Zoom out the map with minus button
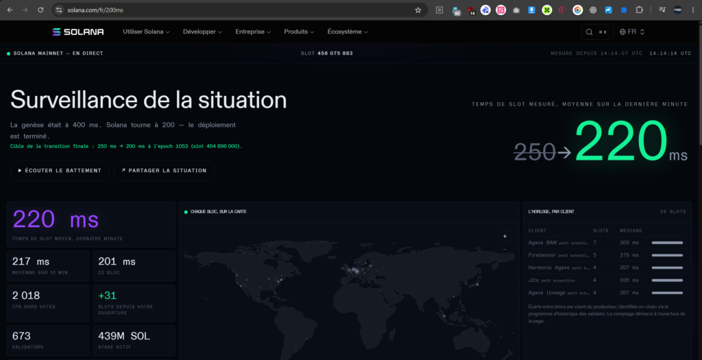Viewport: 702px width, 360px height. [505, 249]
